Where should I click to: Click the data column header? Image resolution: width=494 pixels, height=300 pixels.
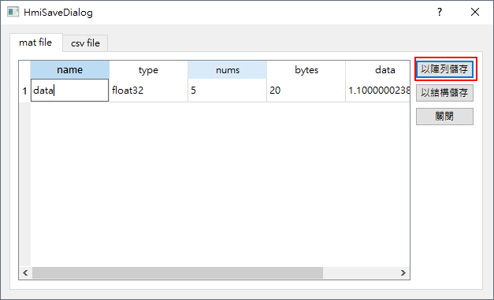tap(377, 70)
